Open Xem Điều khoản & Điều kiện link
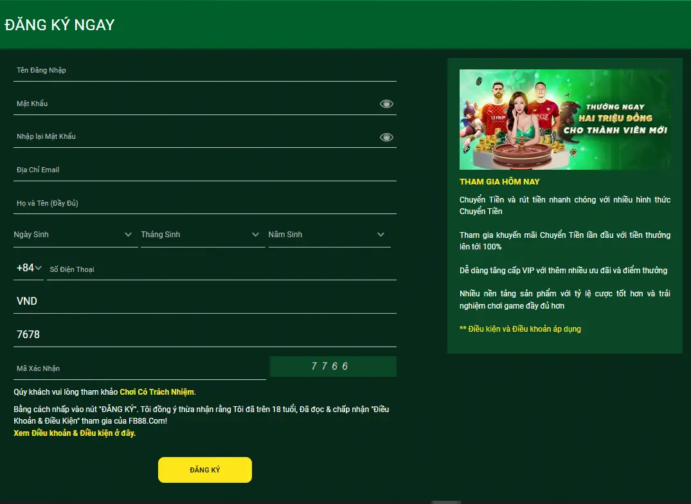Screen dimensions: 691x504 (75, 433)
